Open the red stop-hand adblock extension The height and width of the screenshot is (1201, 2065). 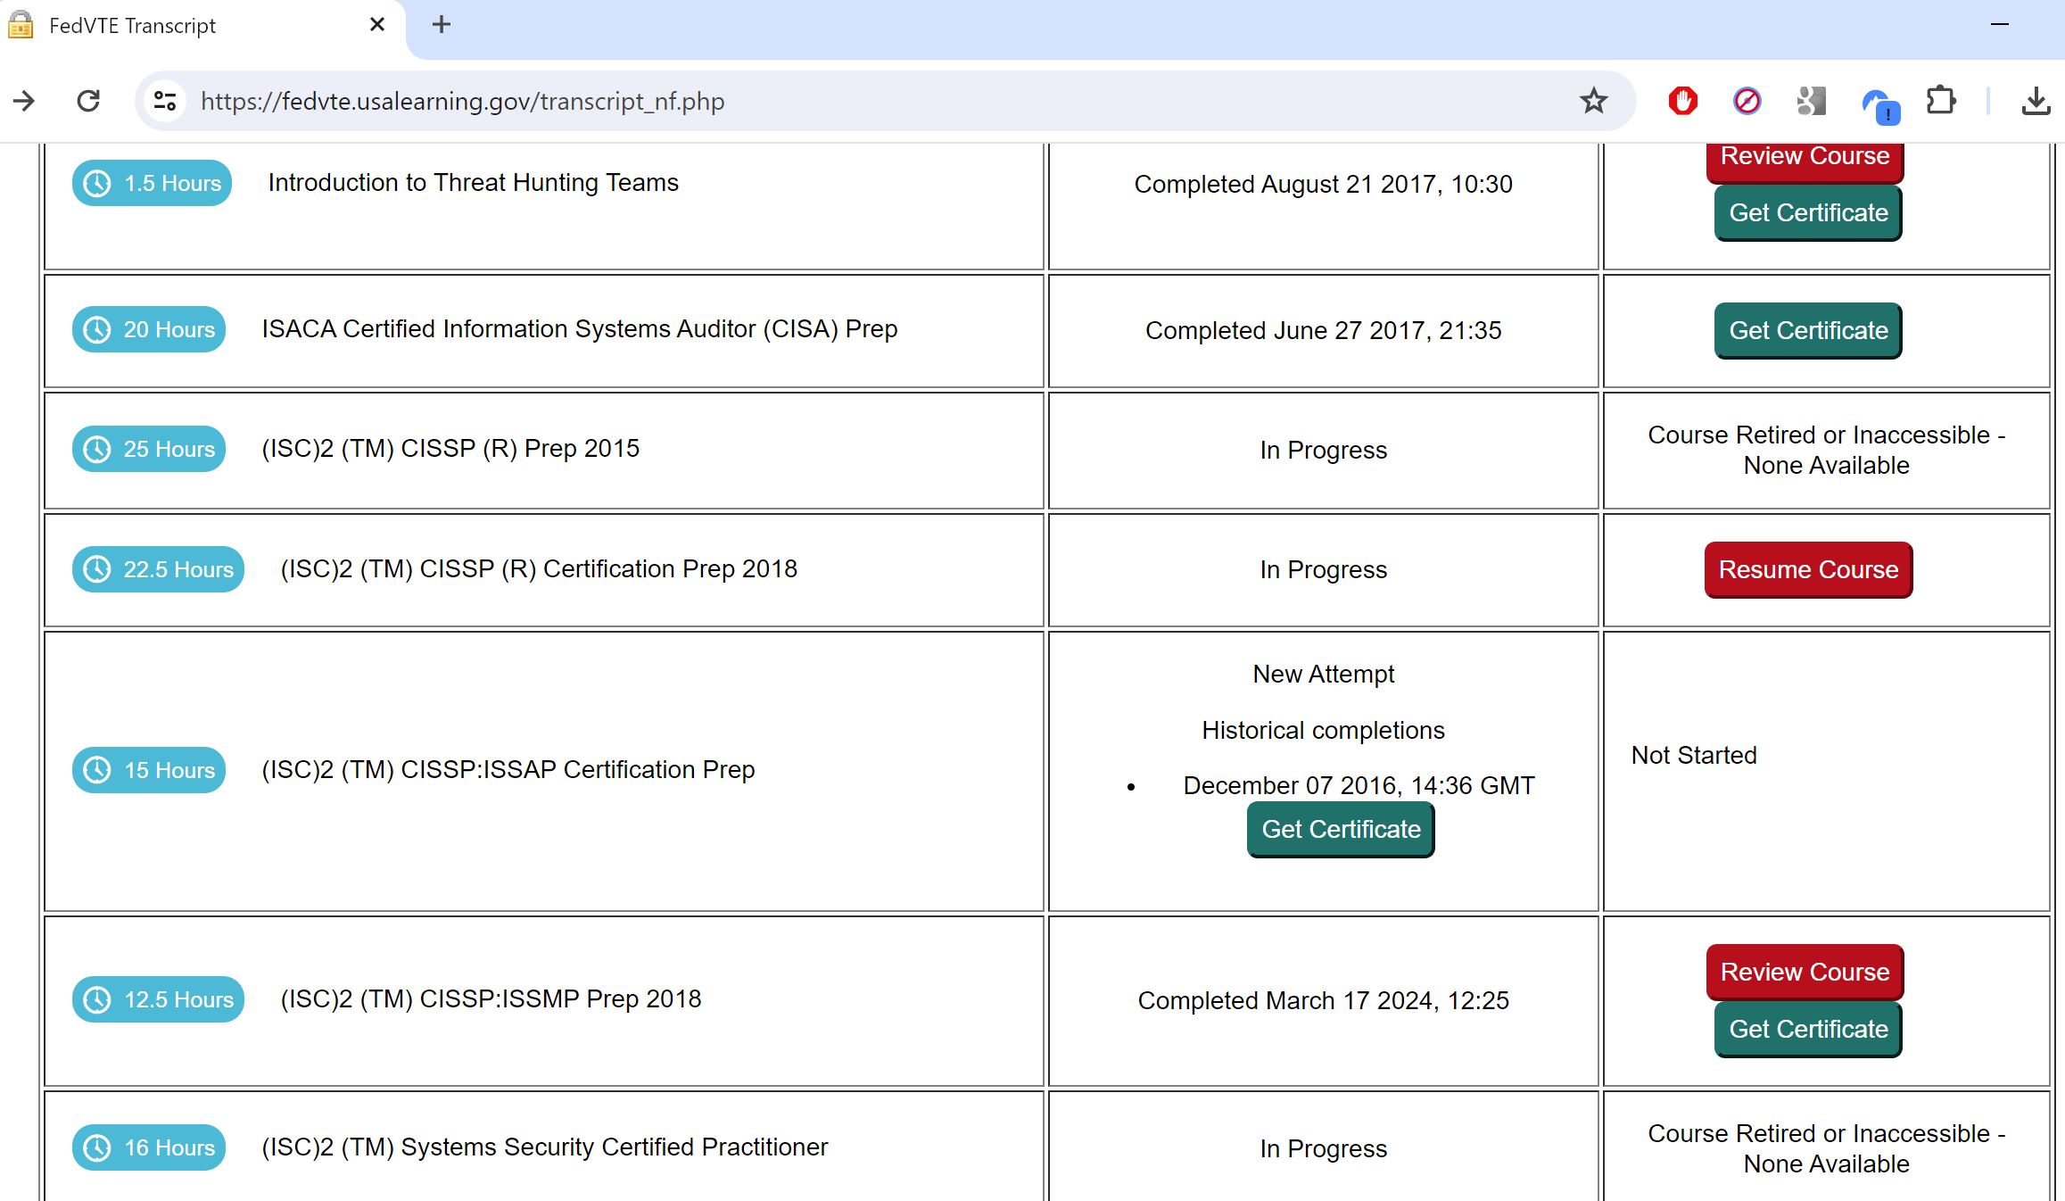1682,101
